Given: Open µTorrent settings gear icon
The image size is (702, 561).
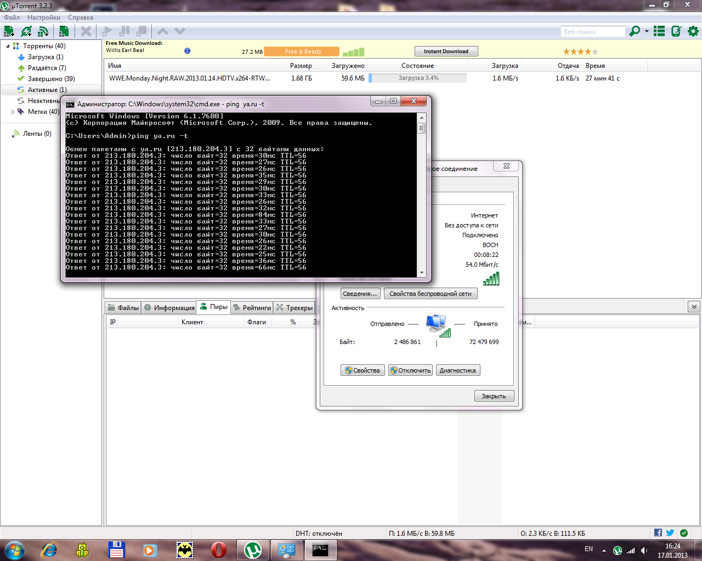Looking at the screenshot, I should click(x=693, y=31).
